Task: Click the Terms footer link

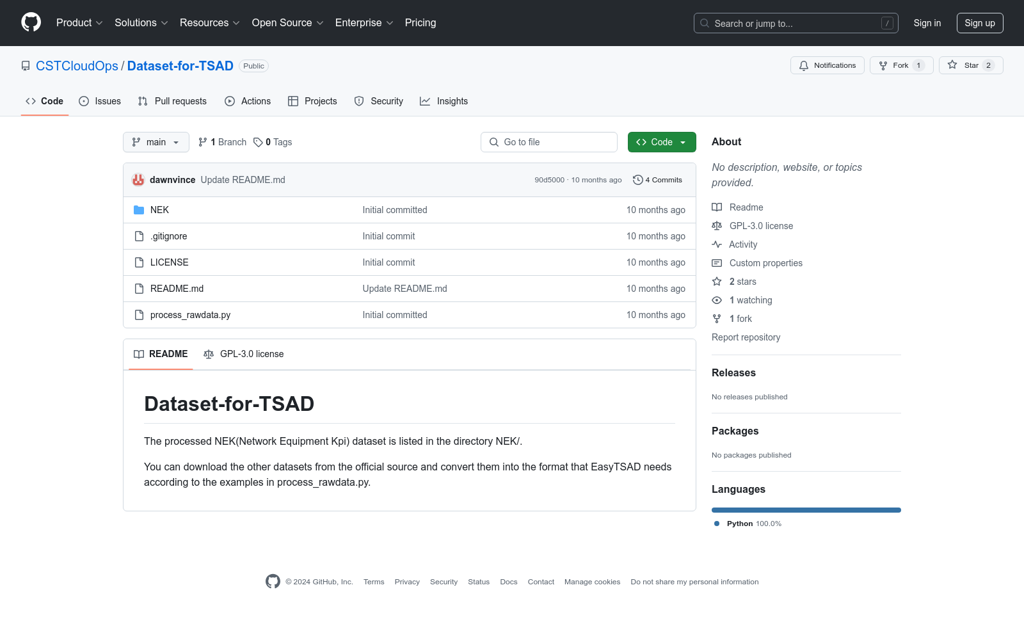Action: [x=374, y=582]
